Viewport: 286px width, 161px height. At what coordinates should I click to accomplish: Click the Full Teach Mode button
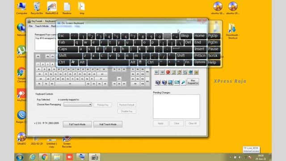click(x=77, y=124)
